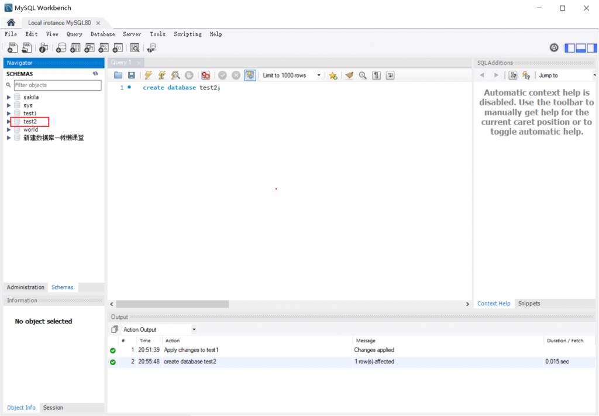The image size is (599, 416).
Task: Go forward in context help
Action: (x=496, y=75)
